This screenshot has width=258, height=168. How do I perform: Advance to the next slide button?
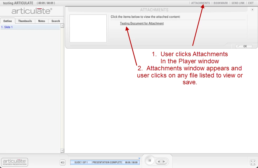tap(164, 162)
